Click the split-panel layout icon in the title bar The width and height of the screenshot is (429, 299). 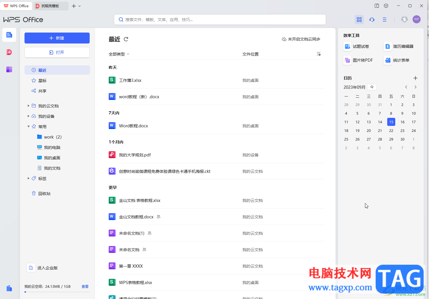377,6
